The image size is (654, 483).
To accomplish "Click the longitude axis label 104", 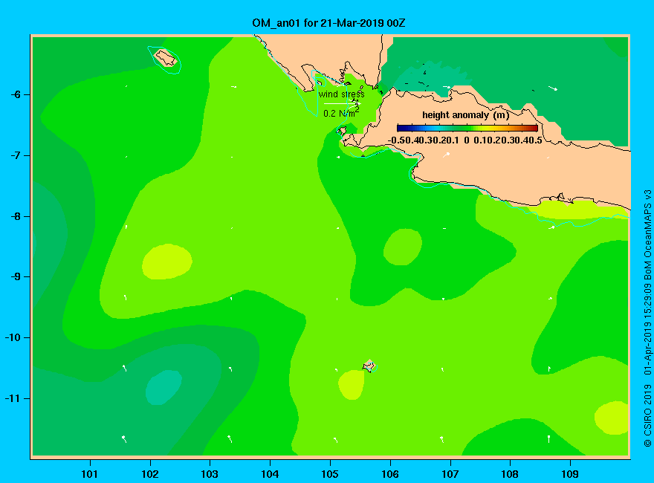I will (270, 474).
